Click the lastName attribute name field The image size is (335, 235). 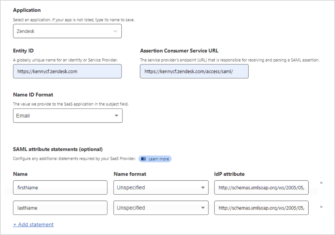tap(60, 208)
